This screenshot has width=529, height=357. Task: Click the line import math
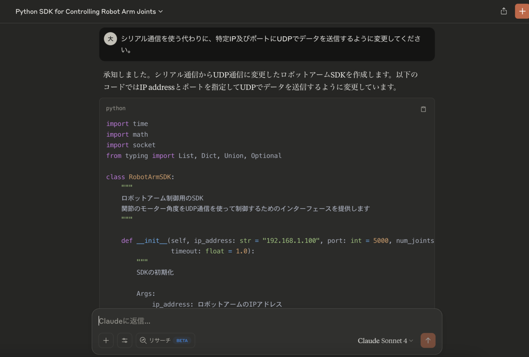(x=127, y=135)
